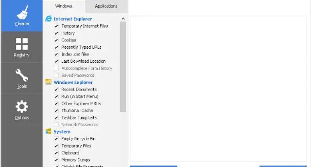Toggle Recent Documents checkbox
Viewport: 311px width, 167px height.
pyautogui.click(x=56, y=90)
